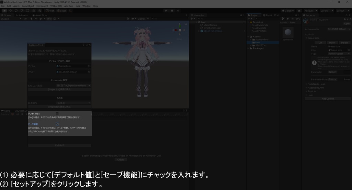The height and width of the screenshot is (190, 352).
Task: Select All Materials under Favorites
Action: (262, 25)
